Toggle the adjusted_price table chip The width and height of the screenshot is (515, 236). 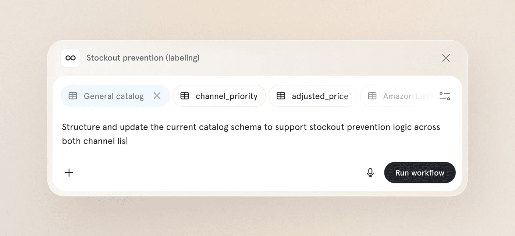pyautogui.click(x=320, y=96)
